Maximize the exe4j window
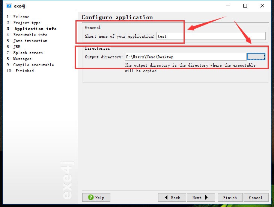 point(245,6)
